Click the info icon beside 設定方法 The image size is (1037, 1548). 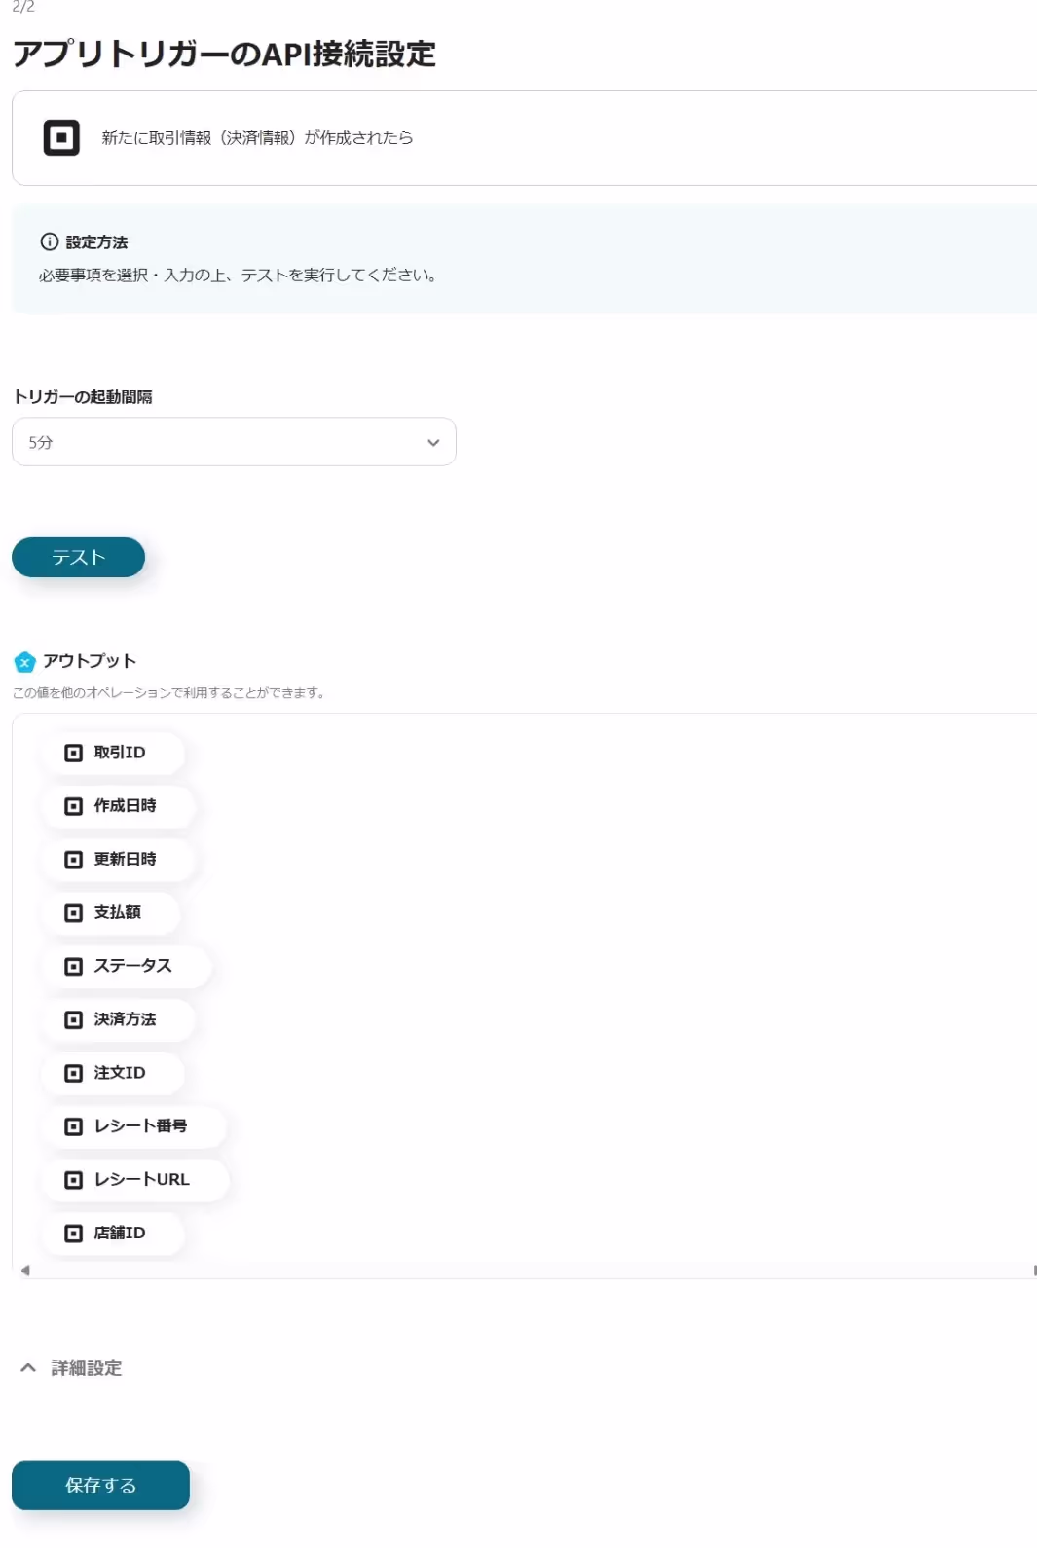point(50,241)
